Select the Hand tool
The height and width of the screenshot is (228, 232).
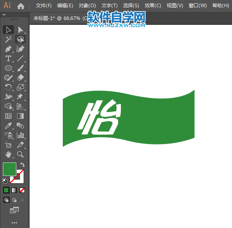click(8, 154)
